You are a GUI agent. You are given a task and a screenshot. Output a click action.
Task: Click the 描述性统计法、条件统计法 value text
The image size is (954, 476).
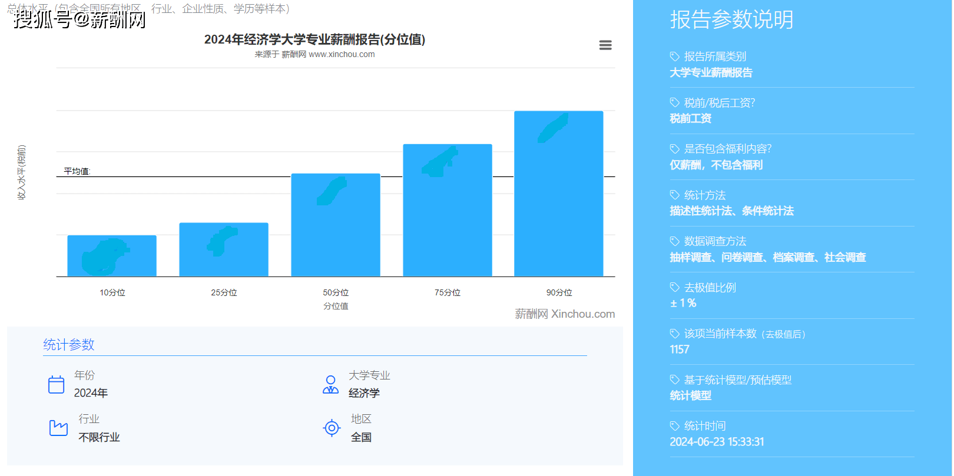click(731, 211)
